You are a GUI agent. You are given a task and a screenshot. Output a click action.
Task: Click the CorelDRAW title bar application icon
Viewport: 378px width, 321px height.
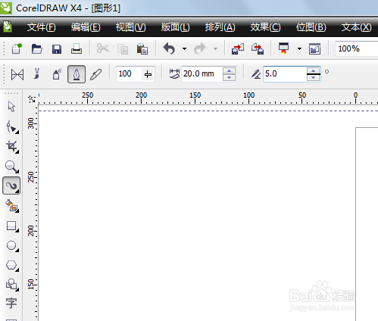pyautogui.click(x=5, y=8)
